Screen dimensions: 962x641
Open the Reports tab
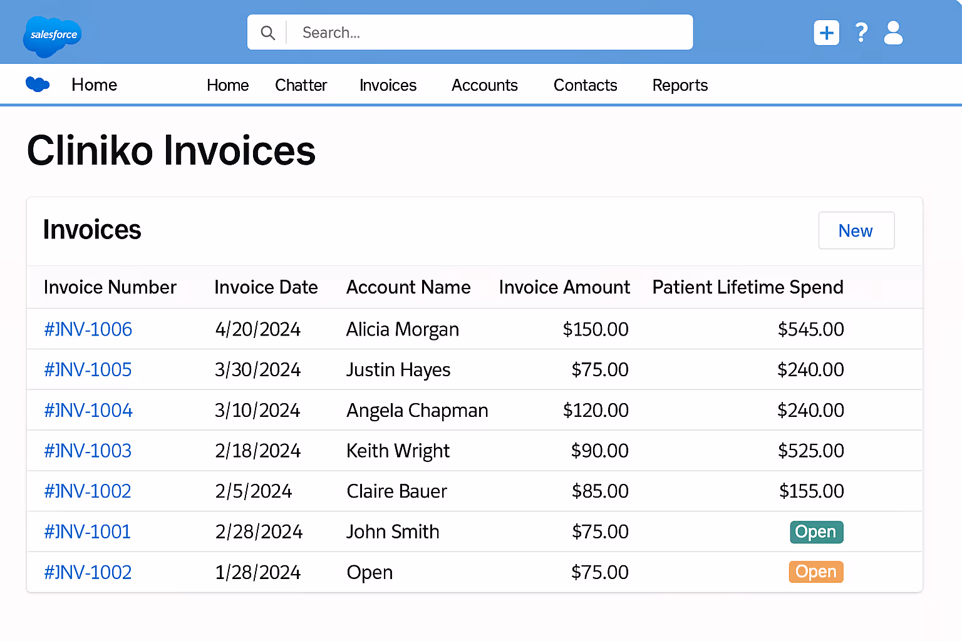click(x=680, y=85)
